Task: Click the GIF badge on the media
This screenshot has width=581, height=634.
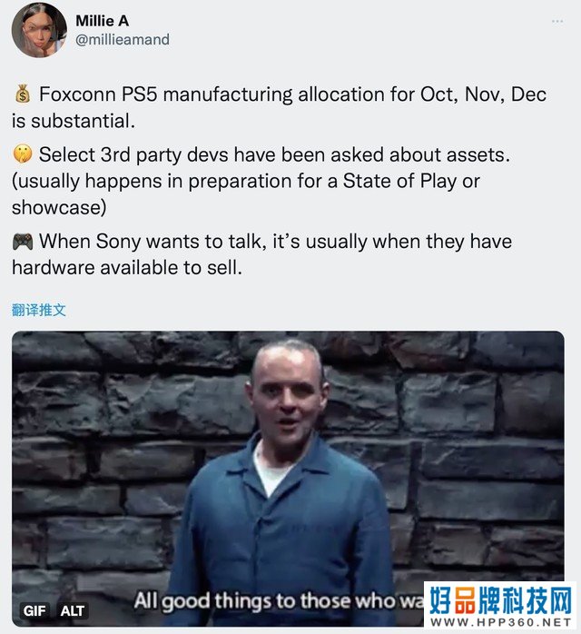Action: click(35, 610)
